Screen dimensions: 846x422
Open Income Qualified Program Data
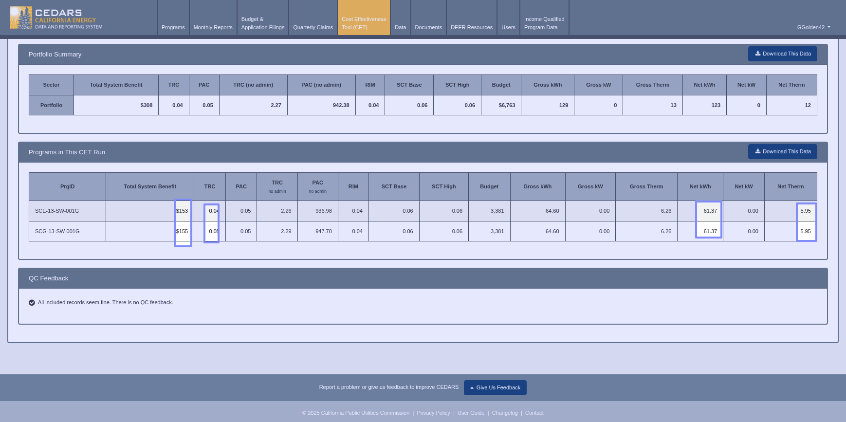(544, 23)
